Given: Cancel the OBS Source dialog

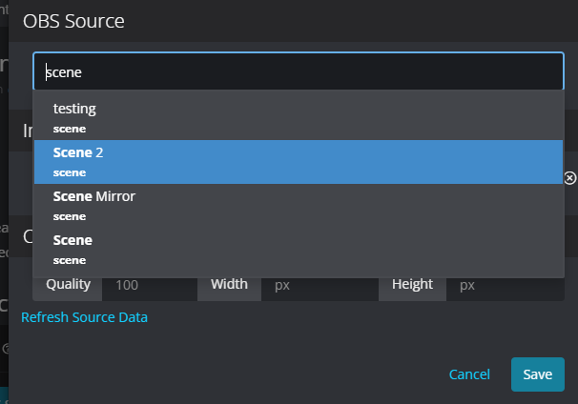Looking at the screenshot, I should (469, 374).
